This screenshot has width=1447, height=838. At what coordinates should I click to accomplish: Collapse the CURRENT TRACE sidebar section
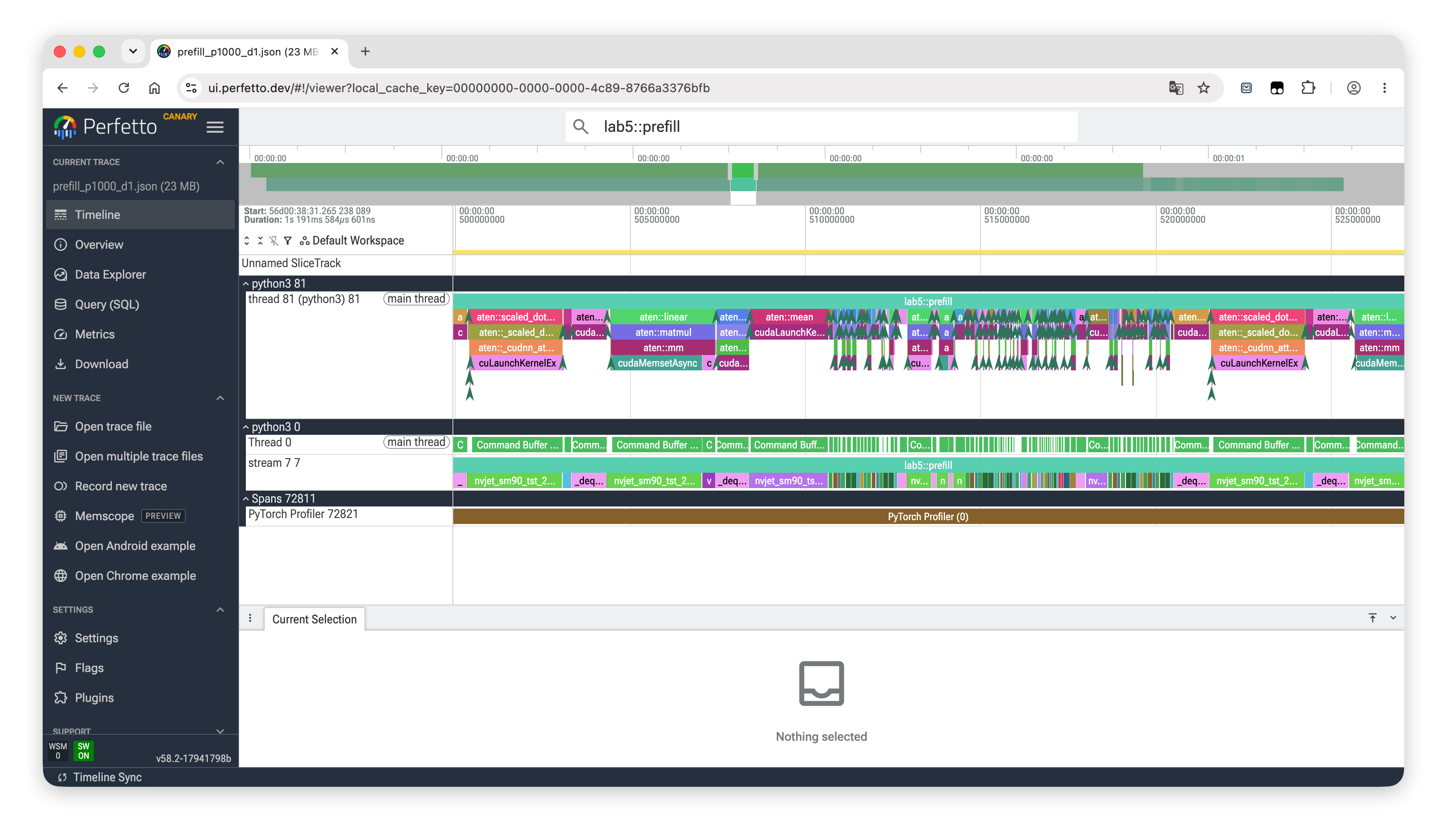(220, 163)
